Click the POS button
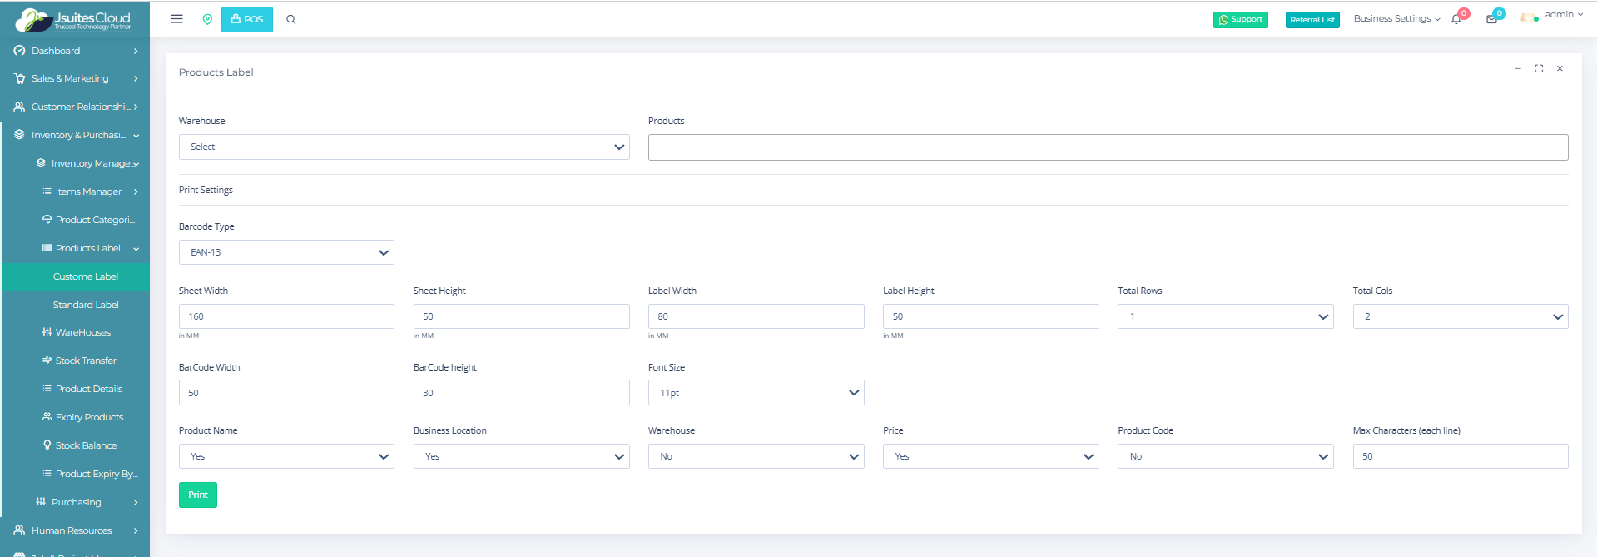This screenshot has height=557, width=1597. [x=247, y=19]
